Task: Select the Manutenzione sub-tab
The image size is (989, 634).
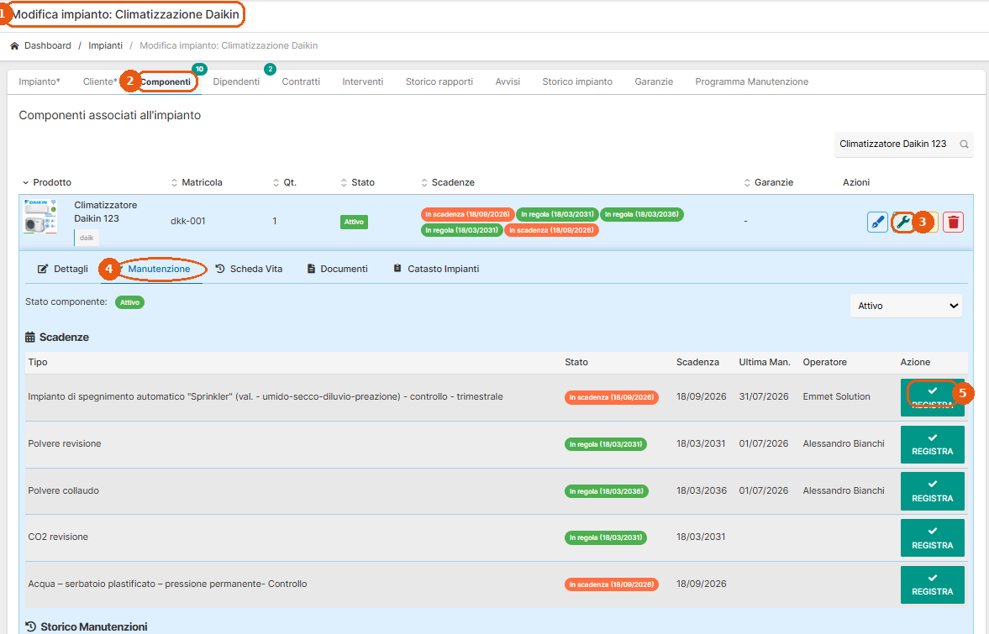Action: pos(159,269)
